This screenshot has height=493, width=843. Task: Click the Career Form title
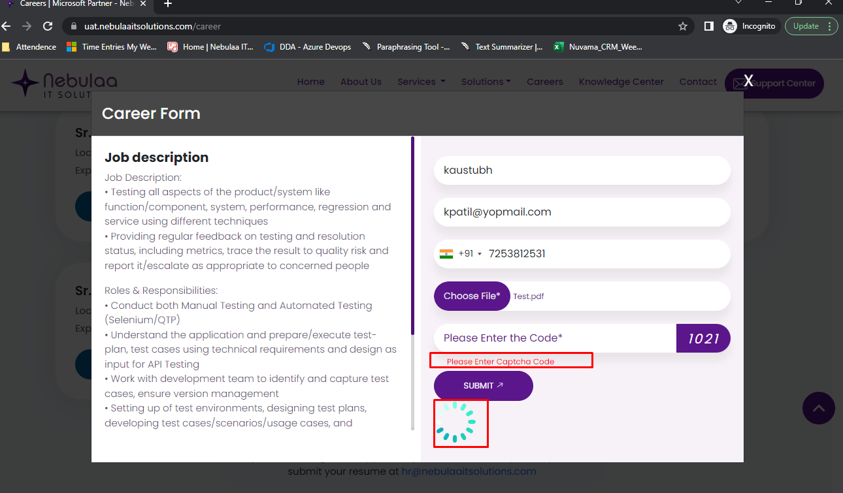tap(151, 114)
